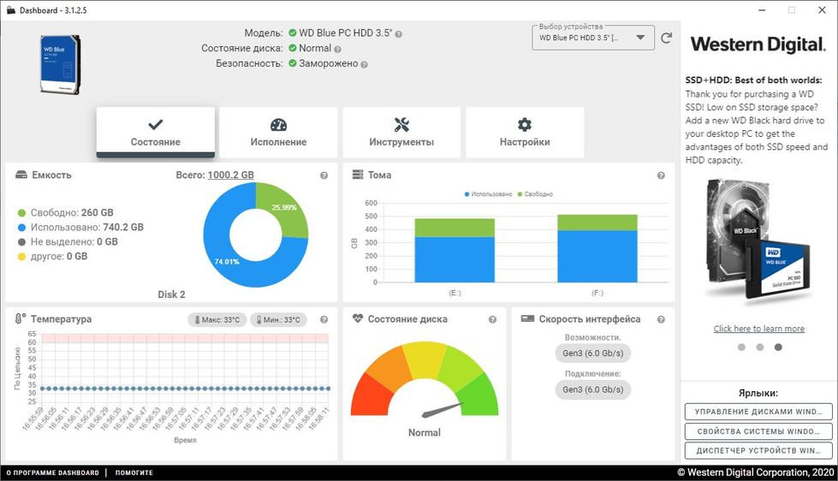Click the help icon beside the model name
This screenshot has width=838, height=481.
pyautogui.click(x=398, y=34)
